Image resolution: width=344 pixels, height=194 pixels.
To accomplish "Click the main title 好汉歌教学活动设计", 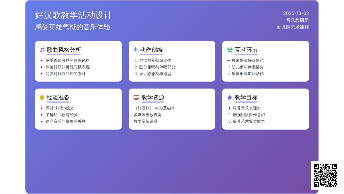I will (x=74, y=15).
